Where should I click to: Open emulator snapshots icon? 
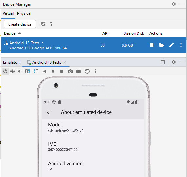click(x=87, y=71)
